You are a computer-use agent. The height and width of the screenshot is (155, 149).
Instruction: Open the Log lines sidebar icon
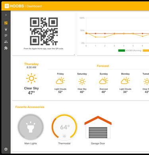[x=6, y=35]
